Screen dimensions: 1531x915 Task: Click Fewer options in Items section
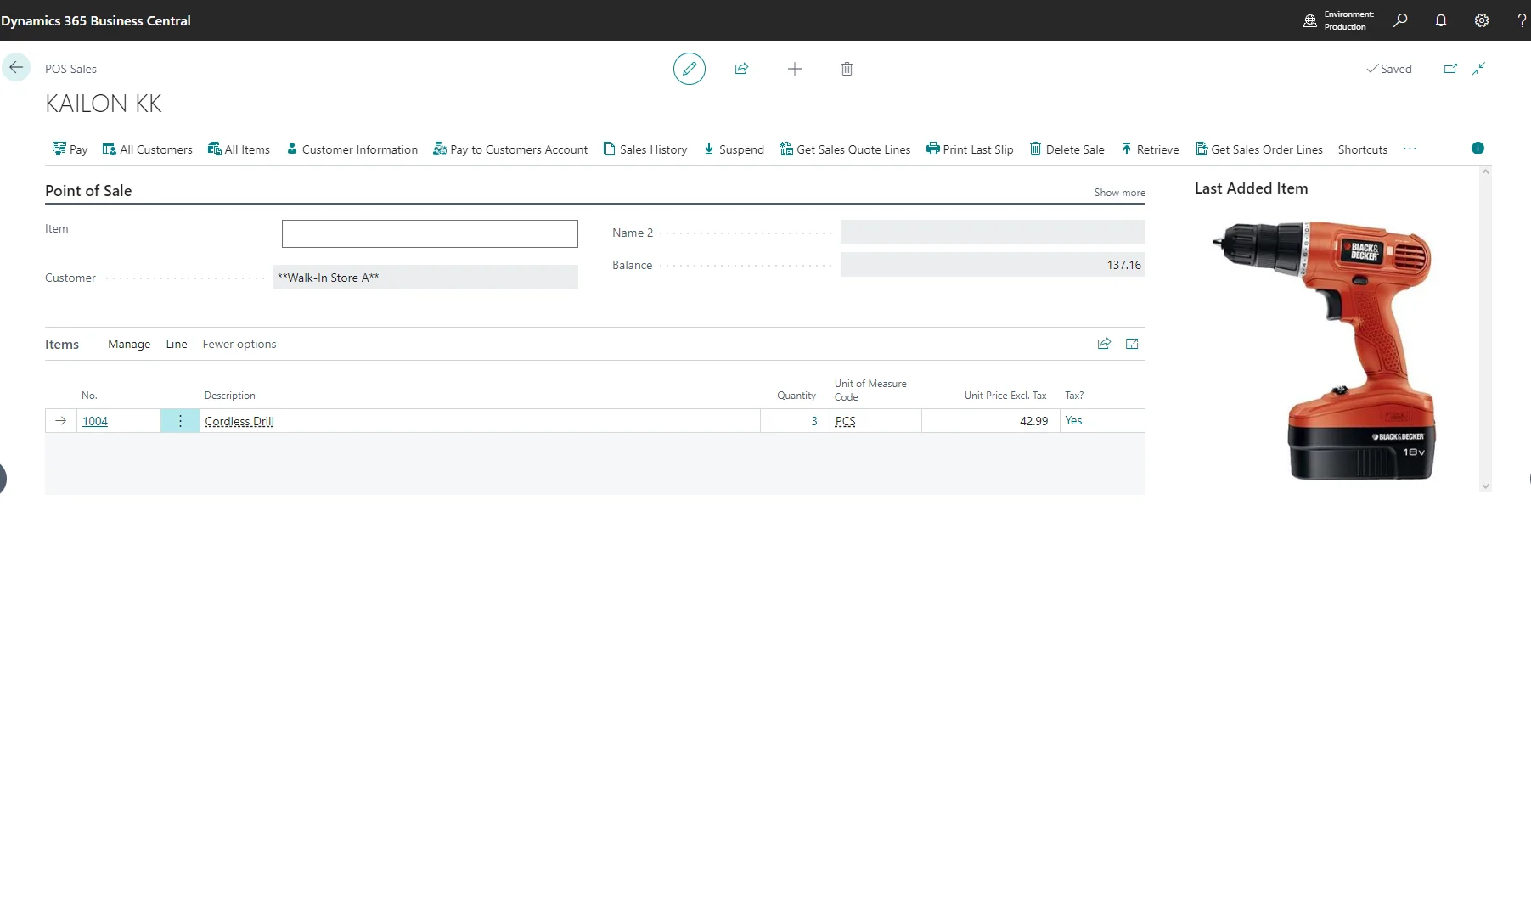[x=239, y=344]
